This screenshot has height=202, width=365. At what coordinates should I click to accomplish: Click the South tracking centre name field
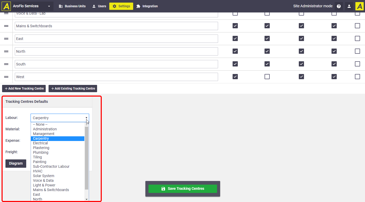[116, 64]
